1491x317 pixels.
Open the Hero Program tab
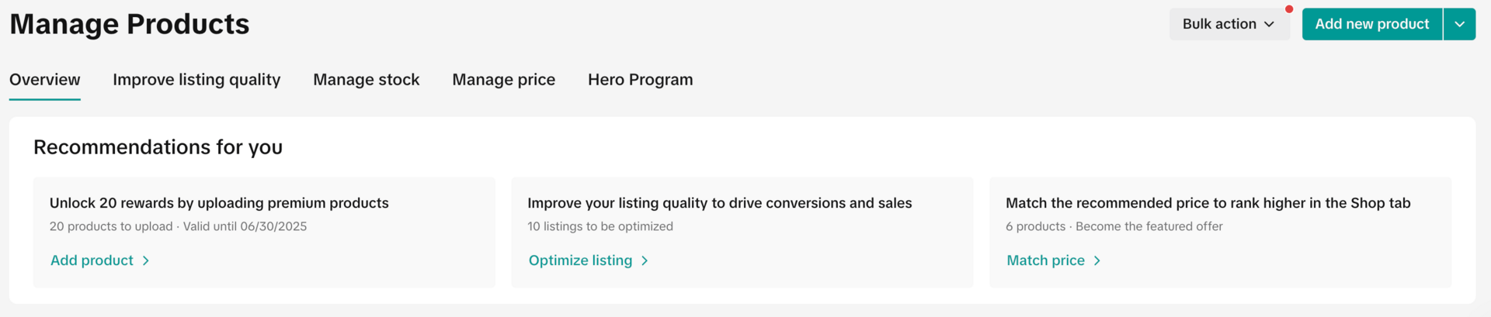(640, 80)
